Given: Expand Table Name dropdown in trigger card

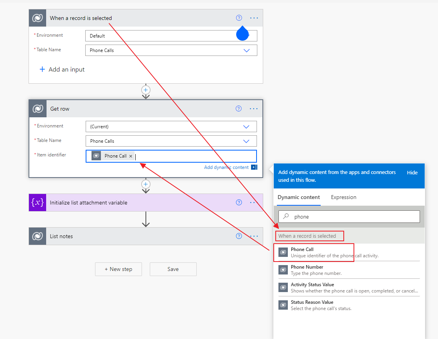Looking at the screenshot, I should point(246,50).
